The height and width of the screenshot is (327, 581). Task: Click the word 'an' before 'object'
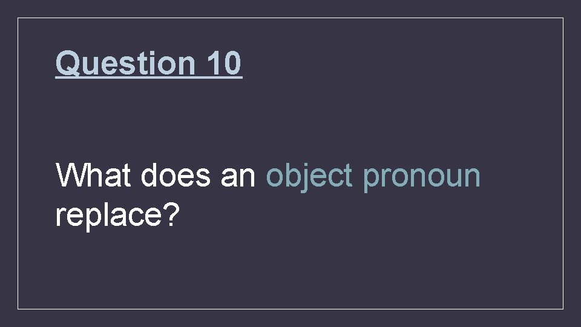point(238,176)
